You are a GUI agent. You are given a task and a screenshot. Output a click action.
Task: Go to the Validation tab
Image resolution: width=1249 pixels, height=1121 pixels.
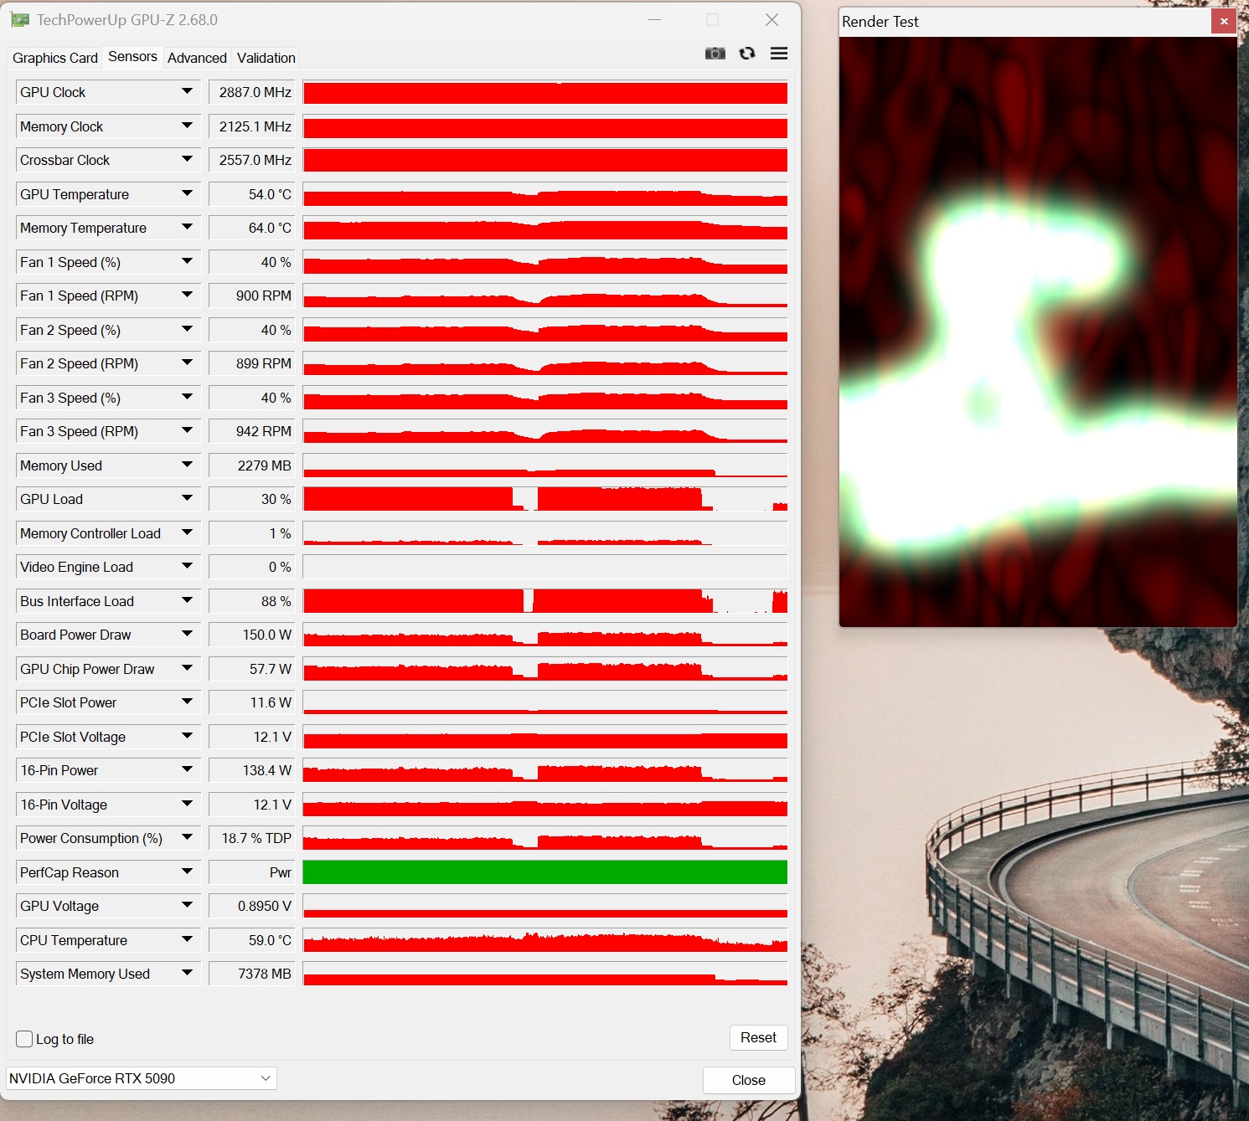266,58
